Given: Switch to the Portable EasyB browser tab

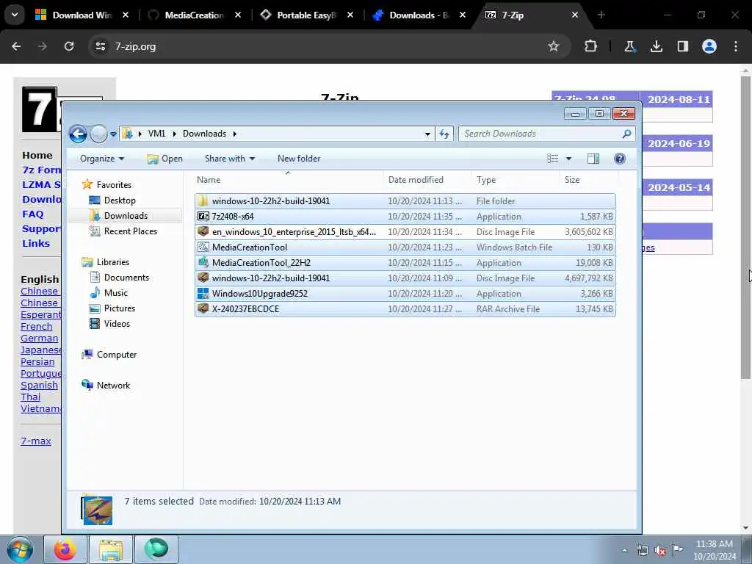Looking at the screenshot, I should tap(307, 15).
